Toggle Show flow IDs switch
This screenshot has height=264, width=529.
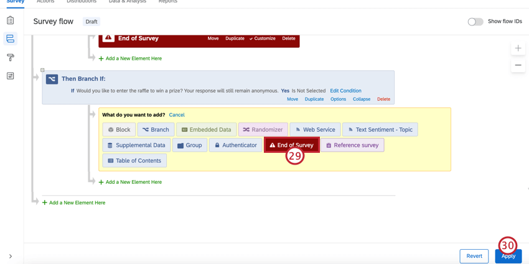coord(475,22)
